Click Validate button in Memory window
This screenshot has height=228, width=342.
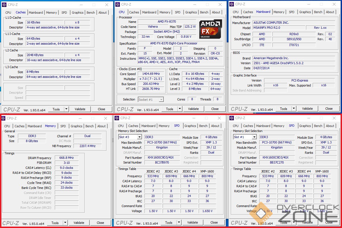click(79, 223)
